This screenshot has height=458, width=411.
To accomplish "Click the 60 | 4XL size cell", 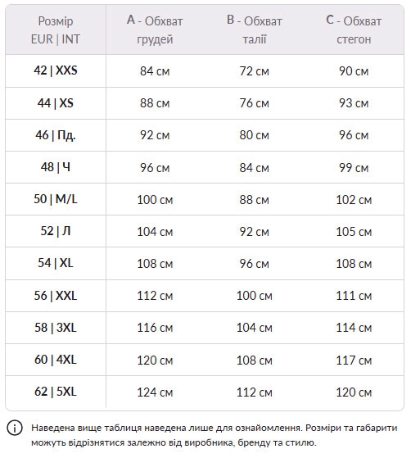I will pyautogui.click(x=56, y=360).
